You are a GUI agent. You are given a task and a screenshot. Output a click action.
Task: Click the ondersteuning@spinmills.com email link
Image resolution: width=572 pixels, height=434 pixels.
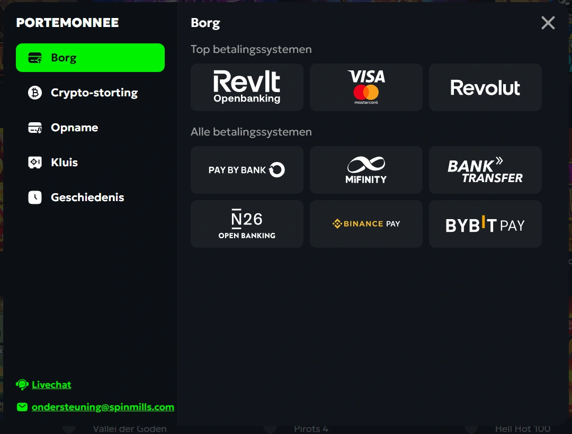click(x=103, y=407)
